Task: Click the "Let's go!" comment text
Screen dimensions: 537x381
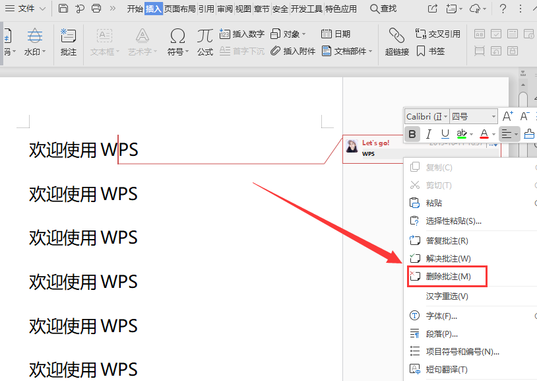Action: point(375,143)
